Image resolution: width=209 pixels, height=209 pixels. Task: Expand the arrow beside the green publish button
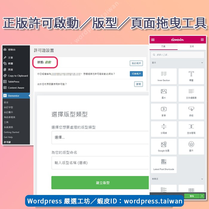point(202,196)
